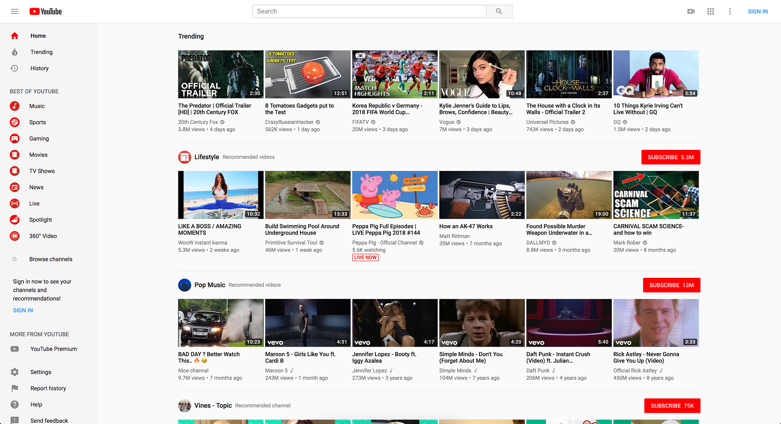The width and height of the screenshot is (781, 424).
Task: Open the YouTube apps grid
Action: click(x=711, y=11)
